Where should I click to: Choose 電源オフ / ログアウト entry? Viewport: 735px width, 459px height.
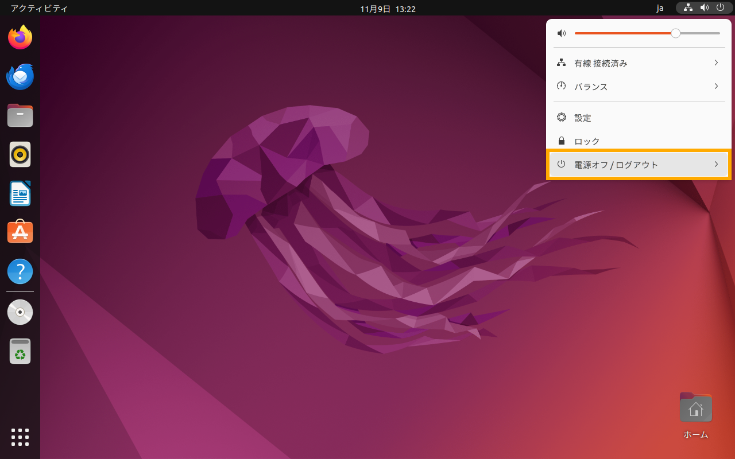pos(639,165)
